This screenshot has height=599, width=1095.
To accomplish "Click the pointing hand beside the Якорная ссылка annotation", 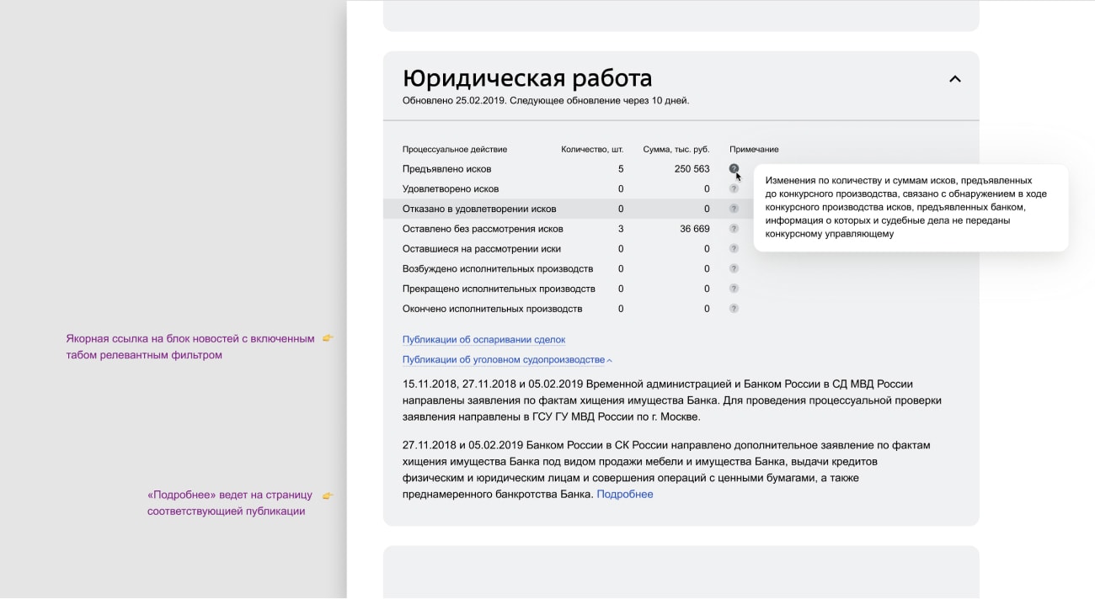I will pos(328,338).
